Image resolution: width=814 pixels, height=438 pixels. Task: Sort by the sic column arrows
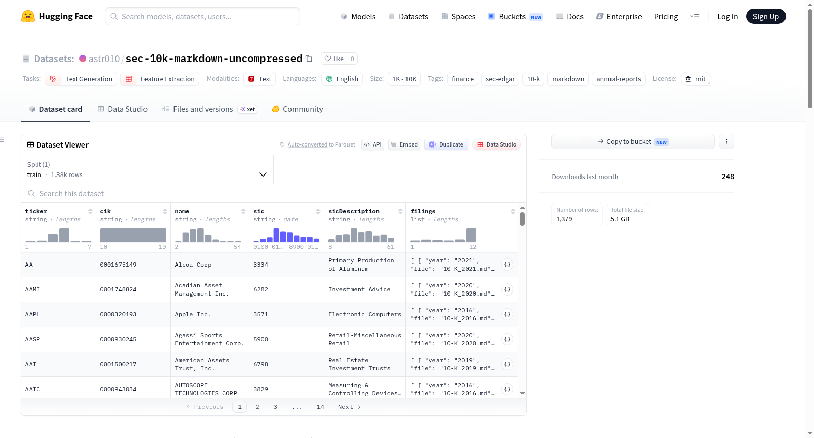click(318, 211)
